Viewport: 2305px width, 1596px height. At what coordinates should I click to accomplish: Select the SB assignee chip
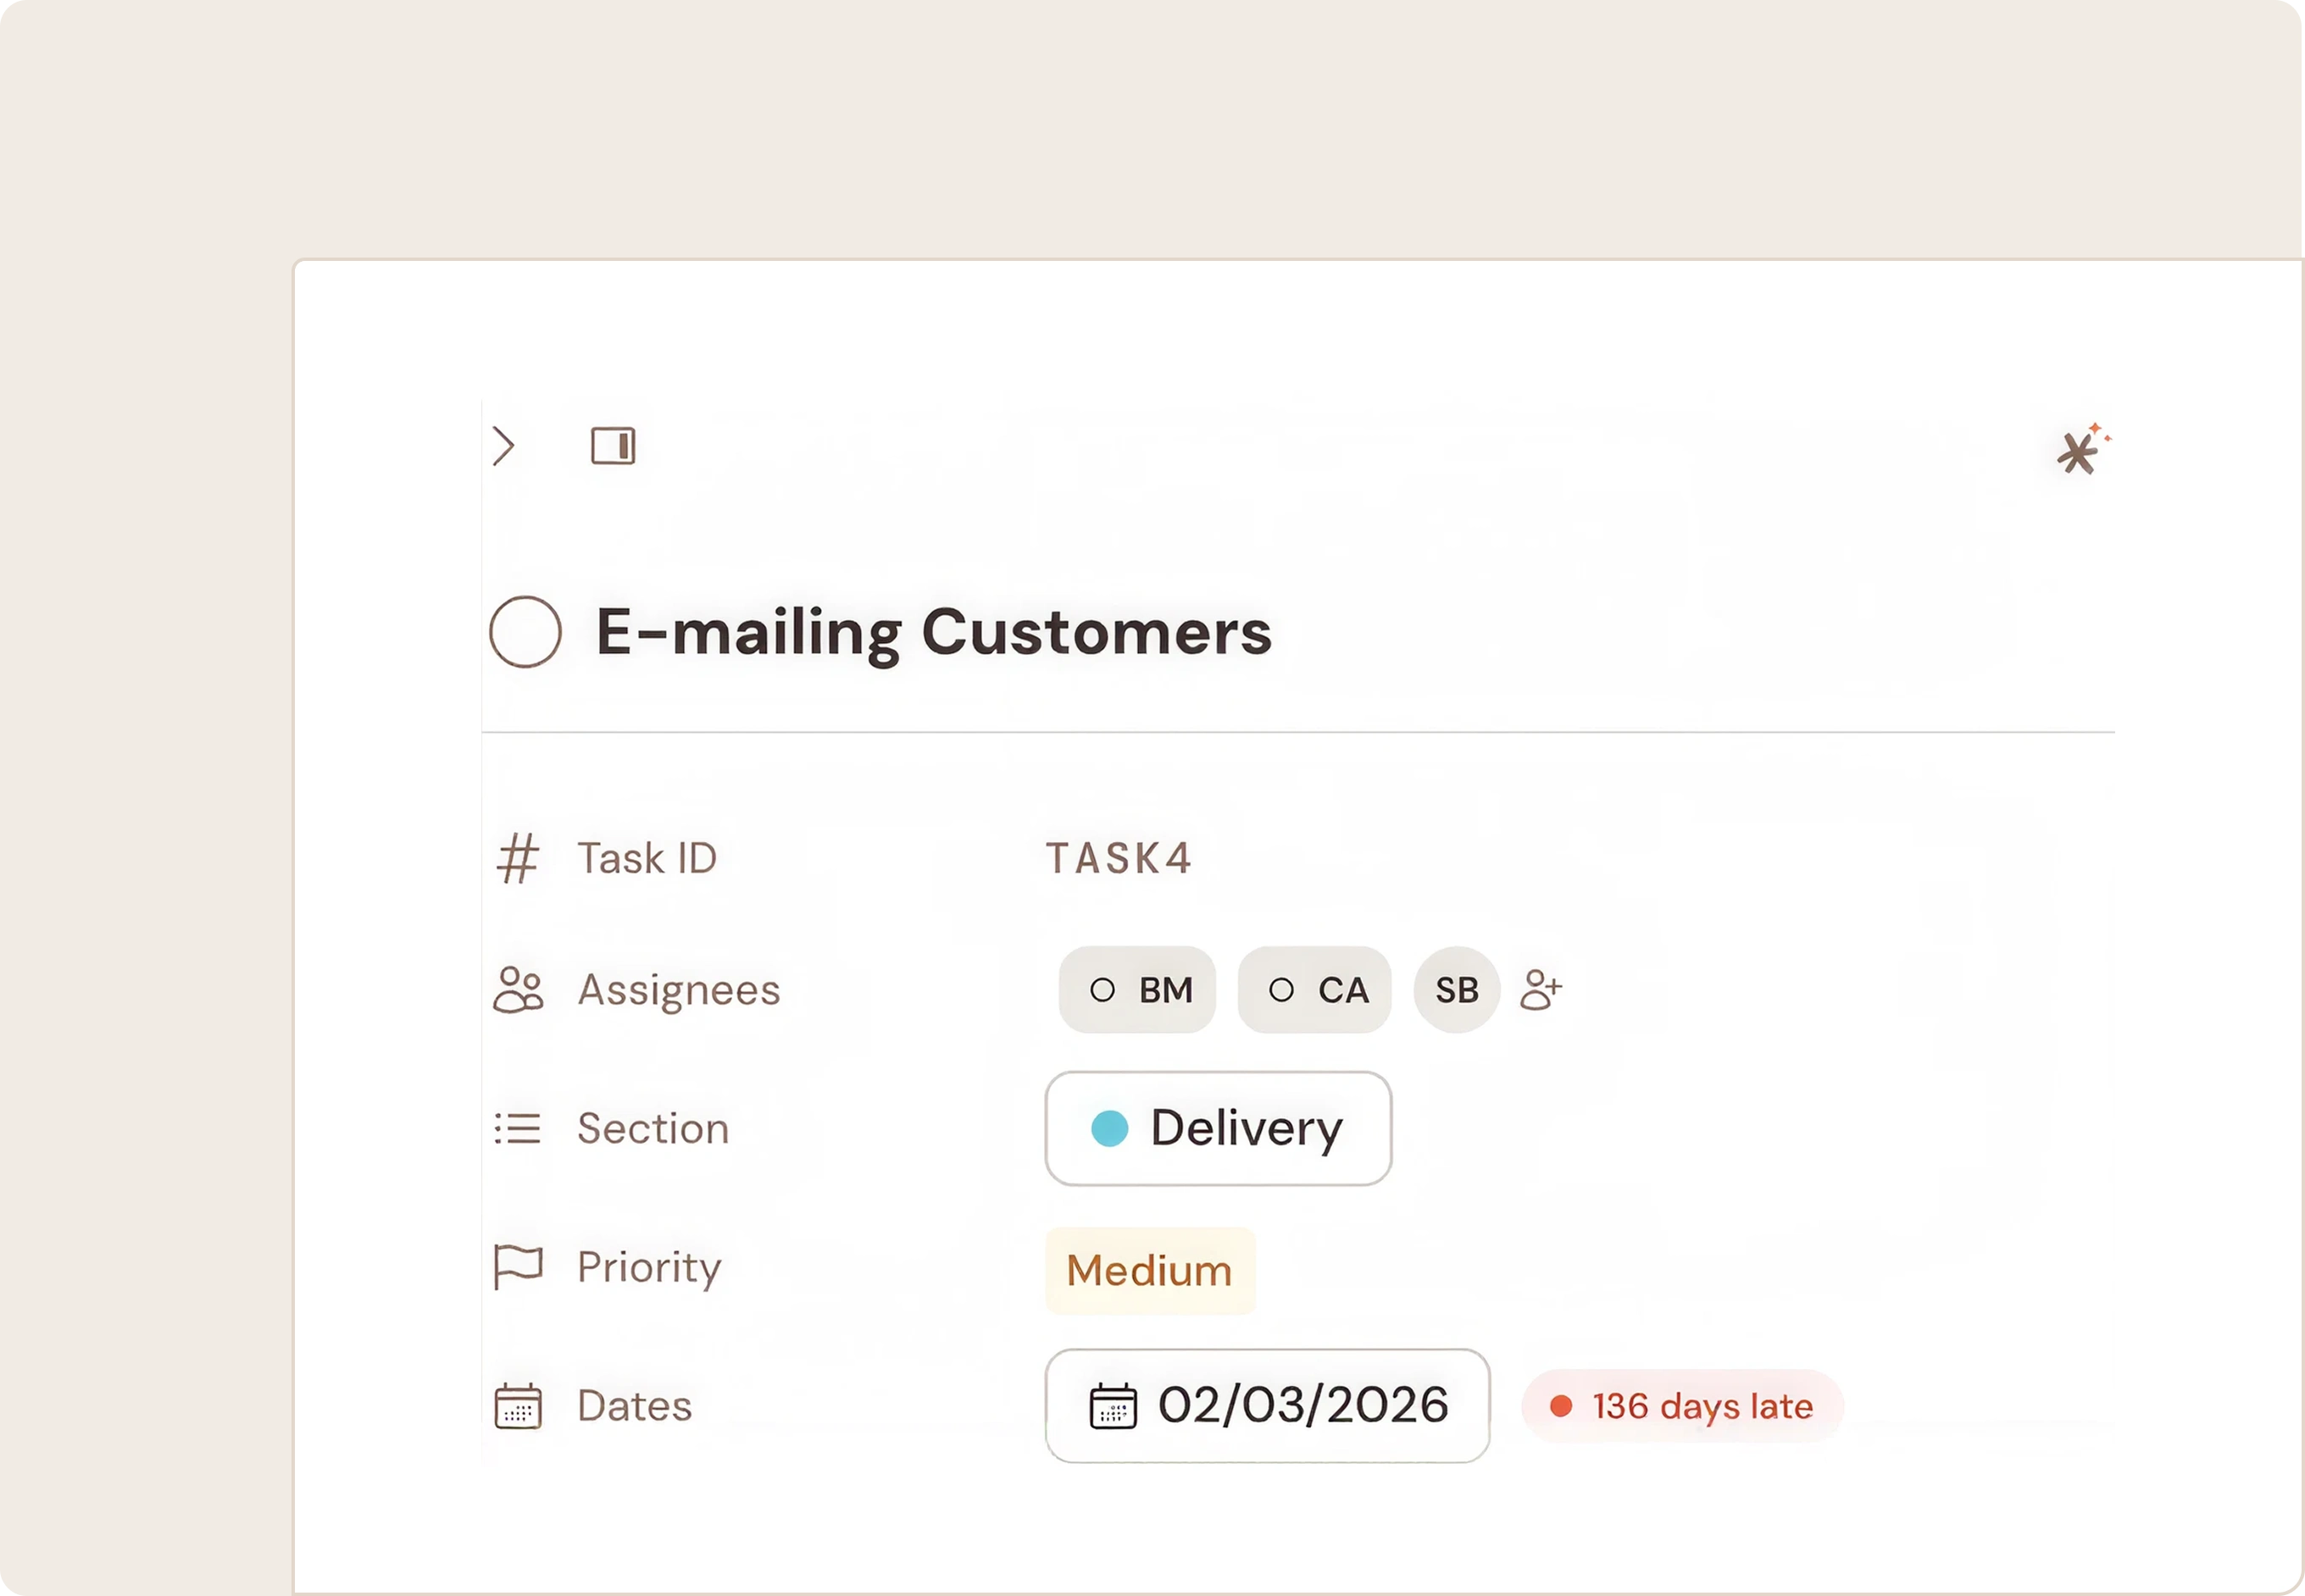coord(1457,990)
